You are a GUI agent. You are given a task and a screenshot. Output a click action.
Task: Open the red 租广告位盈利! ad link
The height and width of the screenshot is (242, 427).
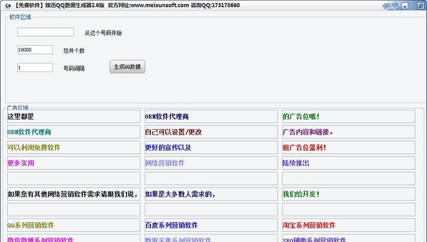click(349, 147)
